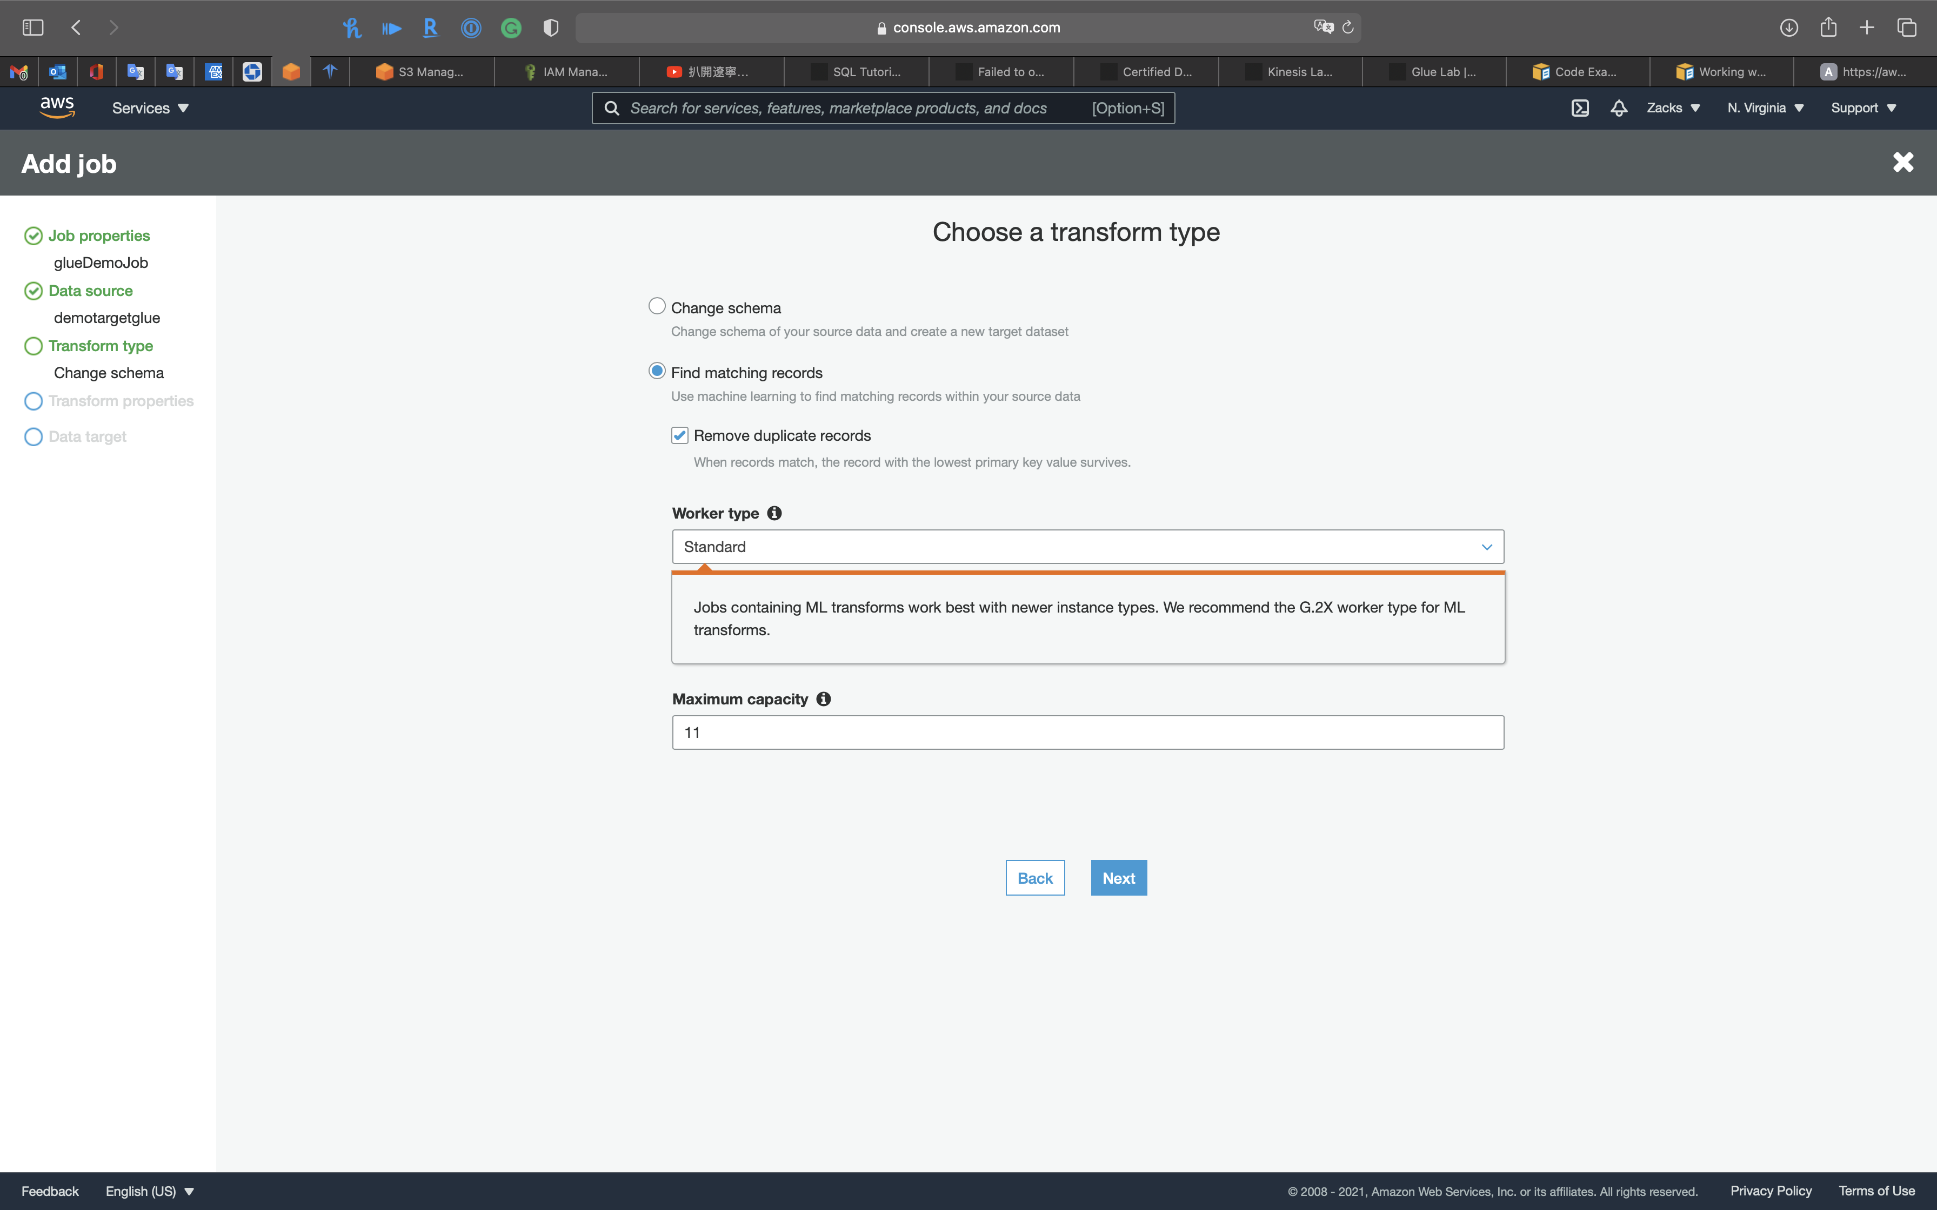The height and width of the screenshot is (1210, 1937).
Task: Uncheck Remove duplicate records checkbox
Action: (x=679, y=435)
